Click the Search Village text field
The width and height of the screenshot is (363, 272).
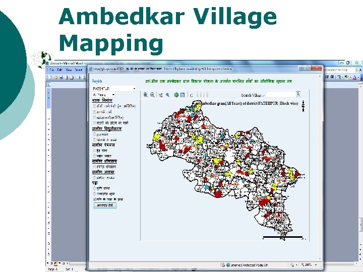pyautogui.click(x=281, y=95)
